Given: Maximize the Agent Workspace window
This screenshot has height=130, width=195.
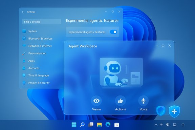Looking at the screenshot, I should (x=163, y=46).
